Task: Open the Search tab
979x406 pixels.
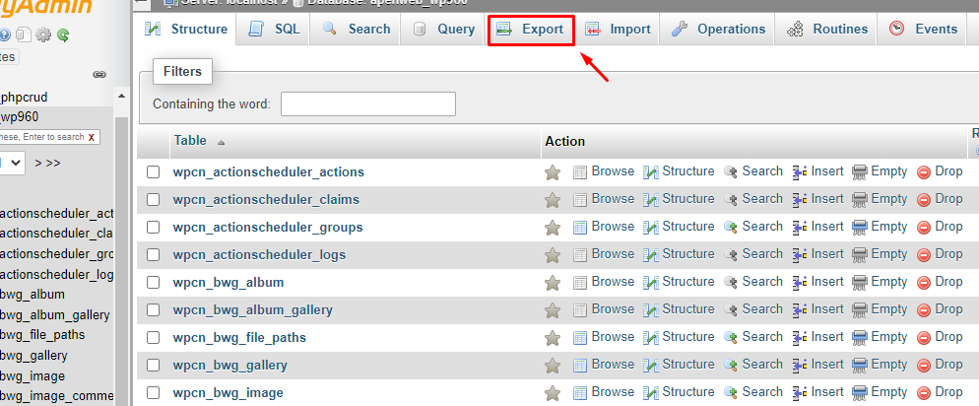Action: point(356,30)
